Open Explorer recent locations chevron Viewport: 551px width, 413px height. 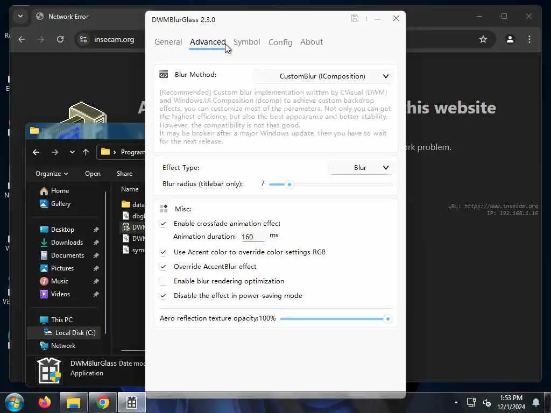[x=72, y=152]
